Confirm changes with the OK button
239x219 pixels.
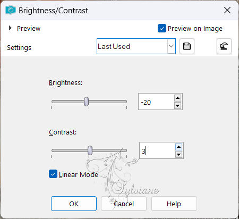74,204
